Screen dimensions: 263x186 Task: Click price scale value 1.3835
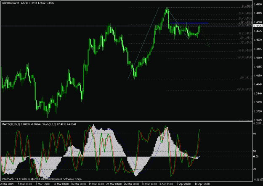click(258, 102)
